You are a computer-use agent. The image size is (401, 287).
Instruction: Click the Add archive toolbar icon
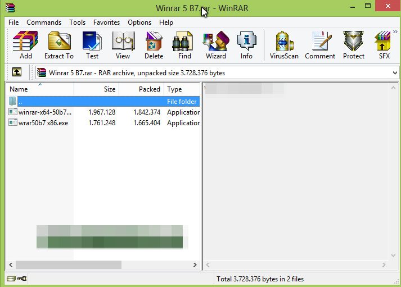(25, 45)
